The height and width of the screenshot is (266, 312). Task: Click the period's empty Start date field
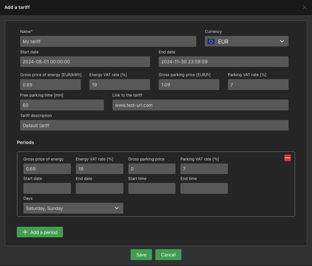pyautogui.click(x=47, y=188)
